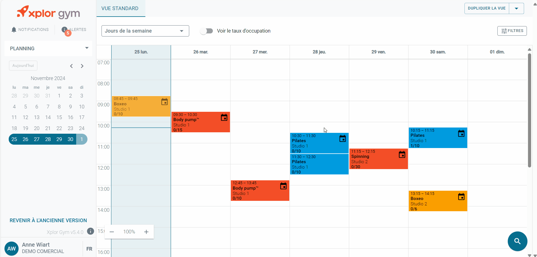This screenshot has height=257, width=537.
Task: Click calendar icon on Monday Boxeo class
Action: (x=164, y=102)
